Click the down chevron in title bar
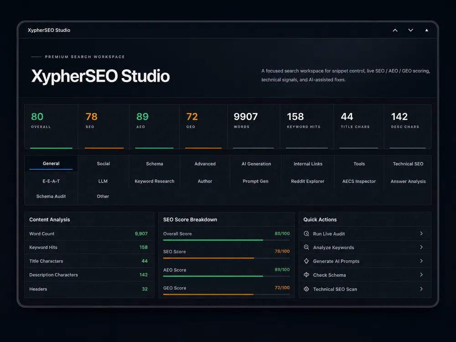456x342 pixels. [x=411, y=30]
